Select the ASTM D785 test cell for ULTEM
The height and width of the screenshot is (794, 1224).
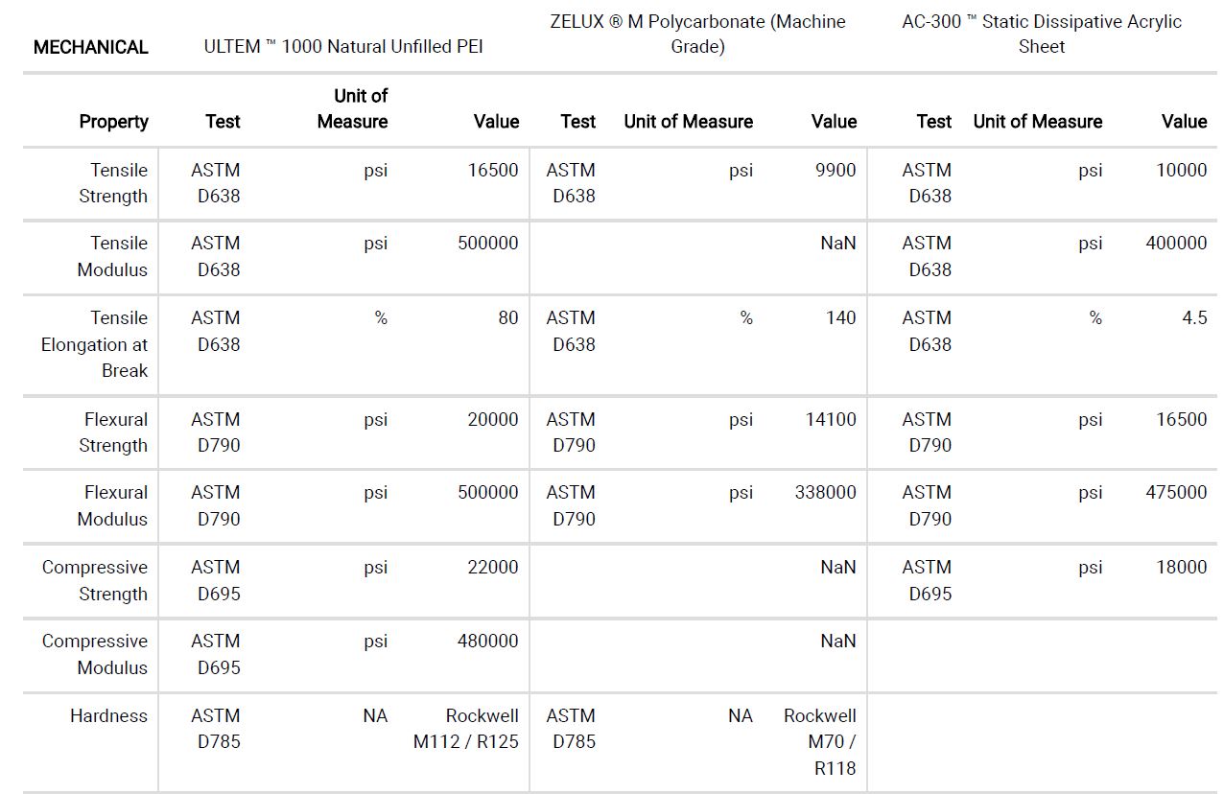coord(216,729)
